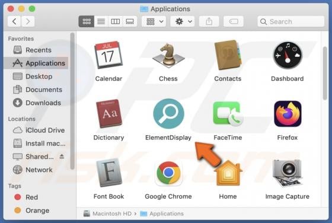Select the Install mac... volume in sidebar

[x=36, y=144]
